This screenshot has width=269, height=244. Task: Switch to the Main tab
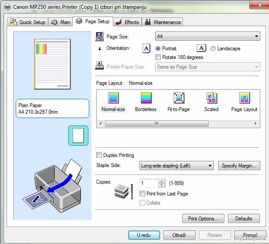(60, 22)
